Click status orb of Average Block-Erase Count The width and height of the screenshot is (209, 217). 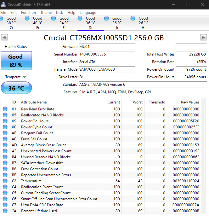pyautogui.click(x=5, y=145)
